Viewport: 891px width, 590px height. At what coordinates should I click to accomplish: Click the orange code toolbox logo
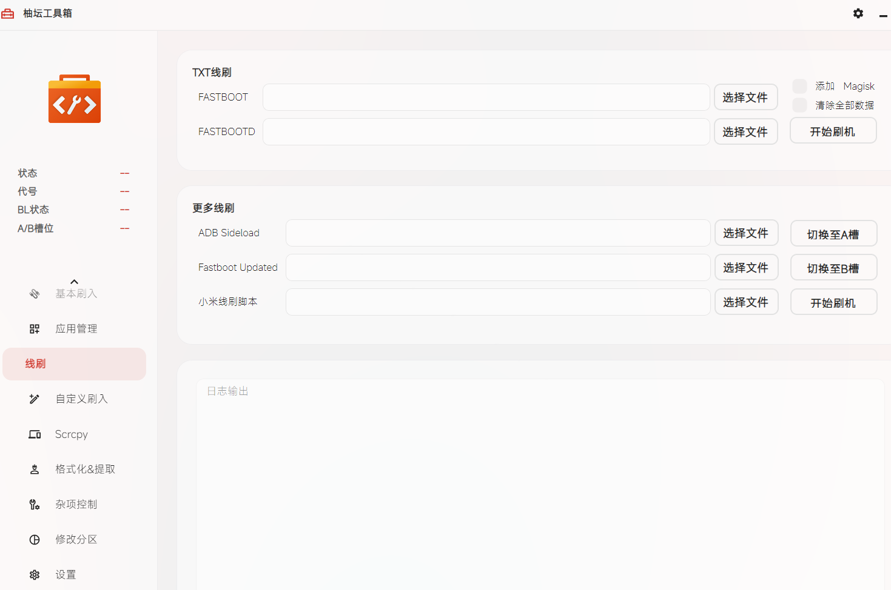click(x=75, y=99)
